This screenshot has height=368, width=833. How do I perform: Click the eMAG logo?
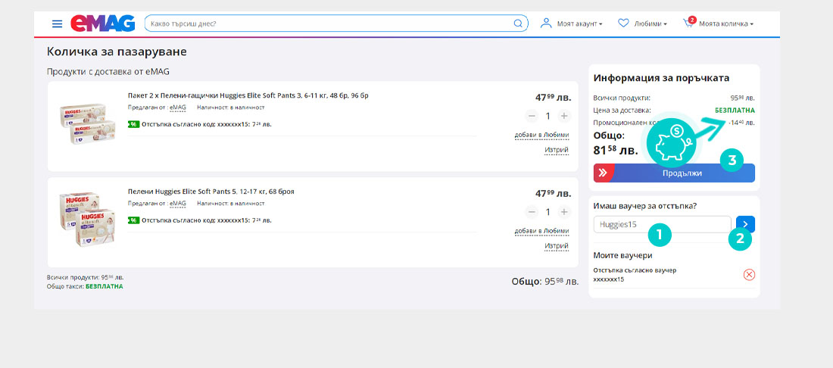tap(102, 23)
